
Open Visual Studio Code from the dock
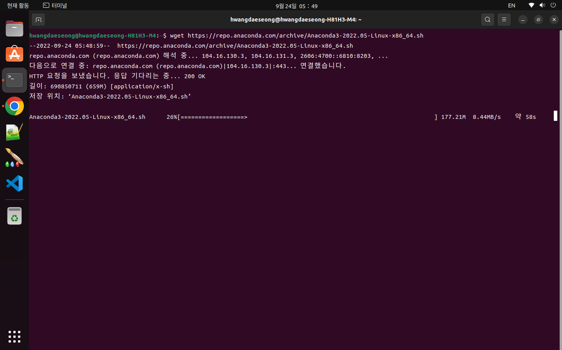(14, 183)
